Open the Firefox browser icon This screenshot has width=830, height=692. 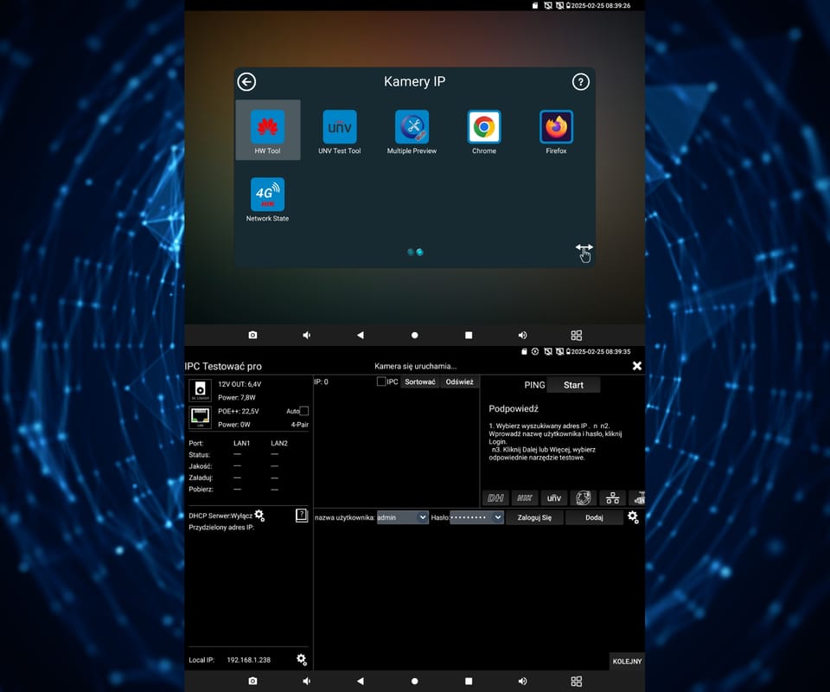click(556, 129)
